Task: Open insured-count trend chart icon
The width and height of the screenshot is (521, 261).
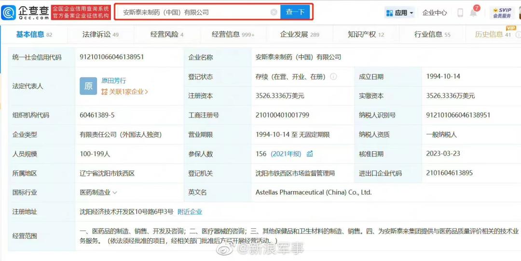Action: pos(310,154)
